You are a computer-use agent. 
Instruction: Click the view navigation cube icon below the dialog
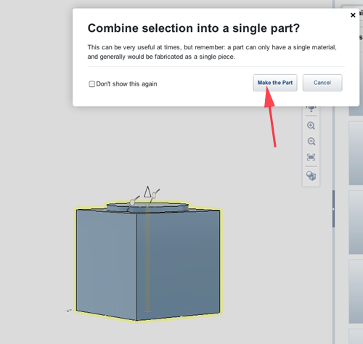click(x=311, y=108)
